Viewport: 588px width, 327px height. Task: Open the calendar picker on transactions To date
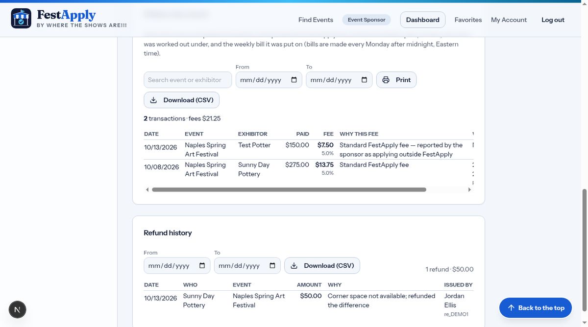[x=364, y=80]
